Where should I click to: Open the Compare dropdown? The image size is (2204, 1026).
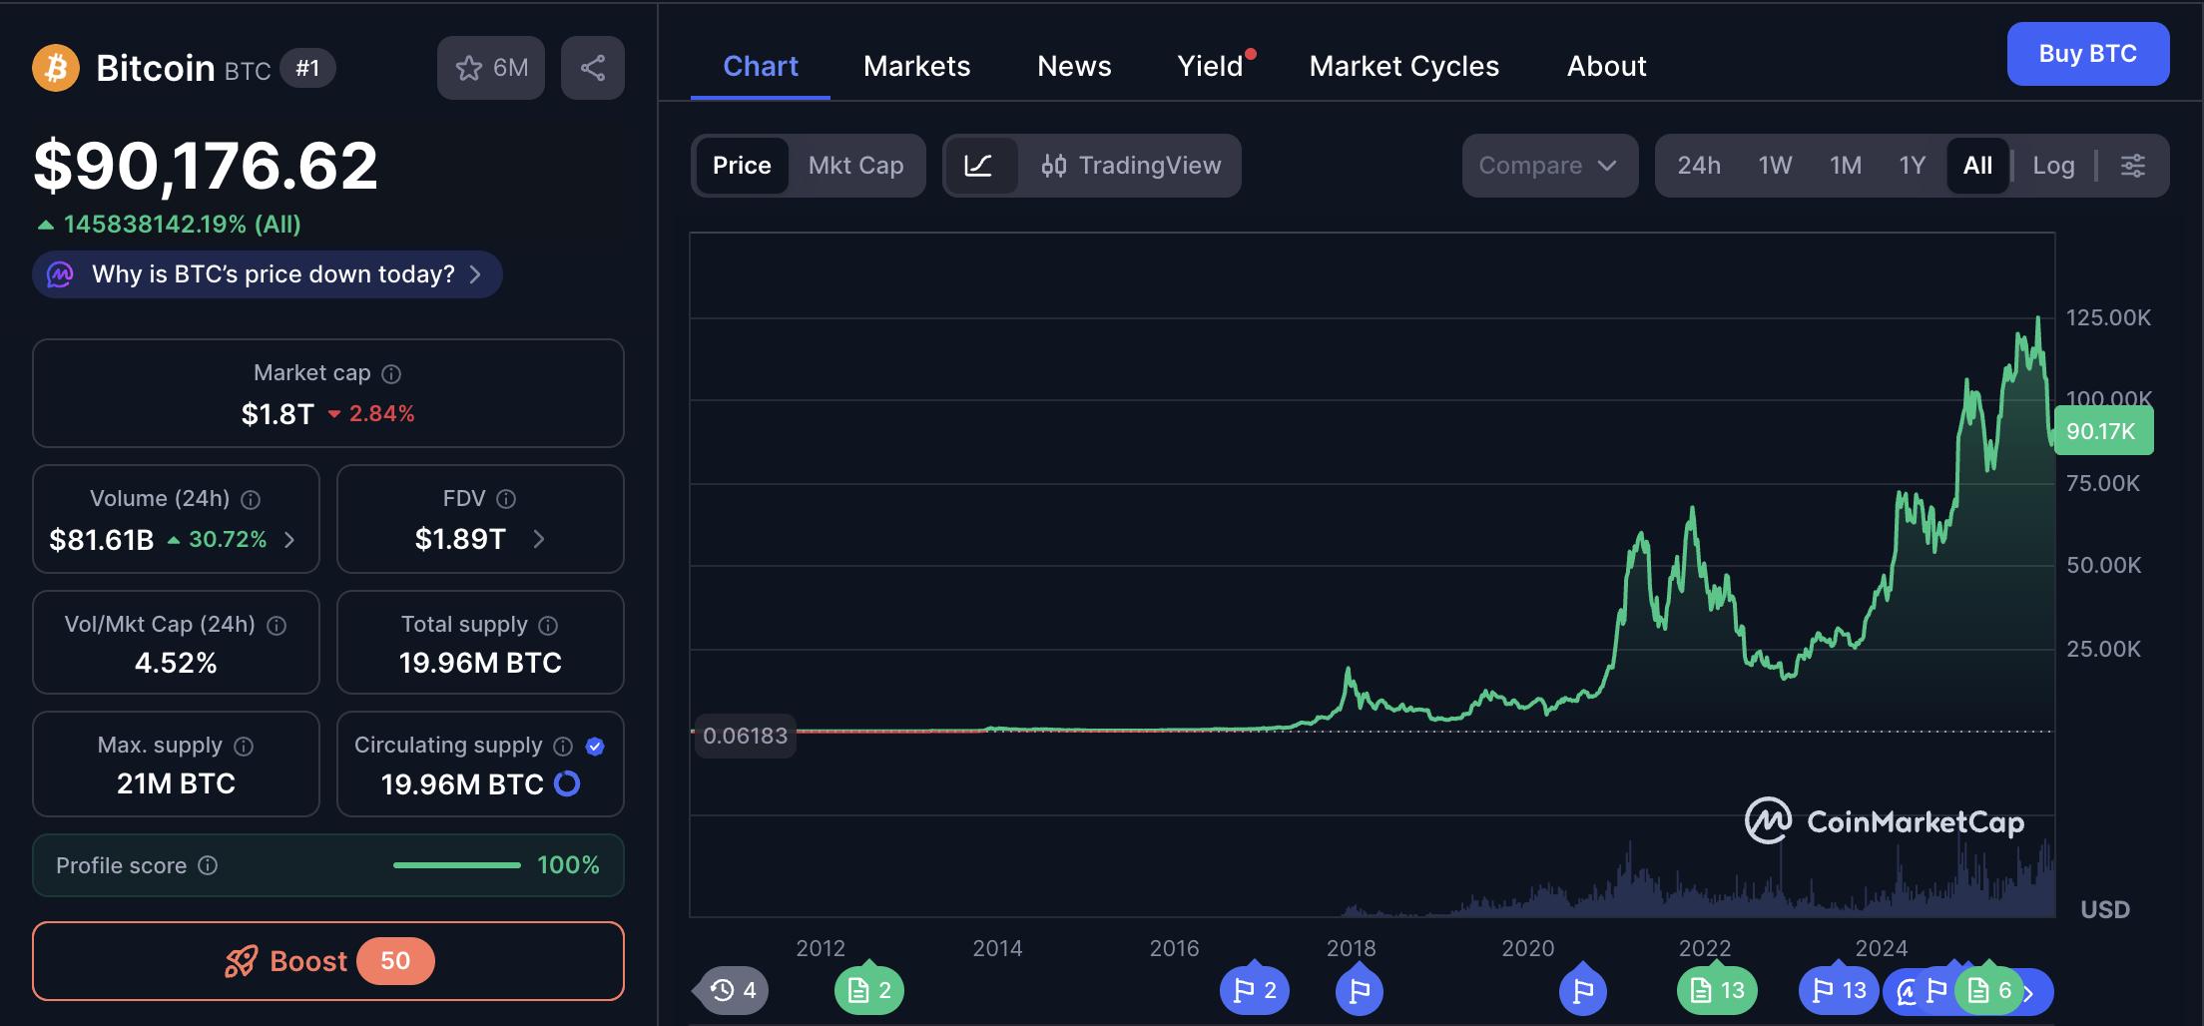(x=1549, y=166)
